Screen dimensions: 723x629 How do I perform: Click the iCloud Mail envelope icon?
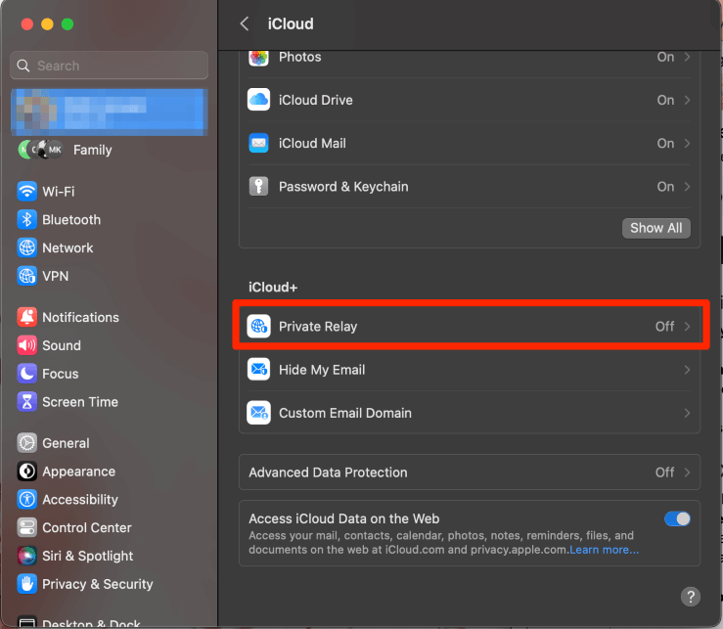click(258, 143)
